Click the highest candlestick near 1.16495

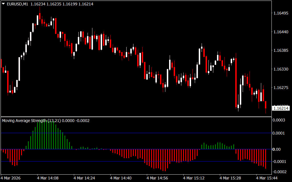pyautogui.click(x=37, y=20)
